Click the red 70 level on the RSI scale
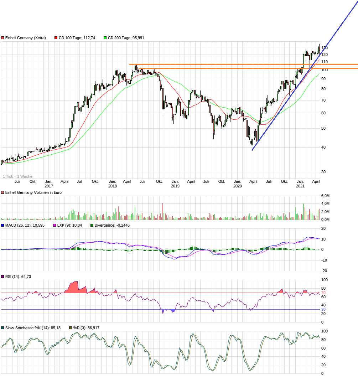Image resolution: width=358 pixels, height=377 pixels. [323, 291]
